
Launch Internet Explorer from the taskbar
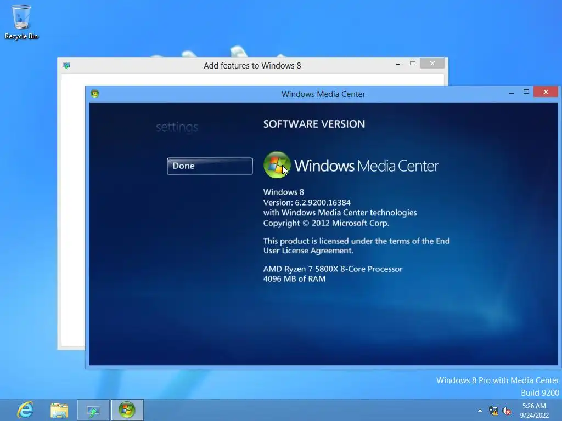[25, 410]
